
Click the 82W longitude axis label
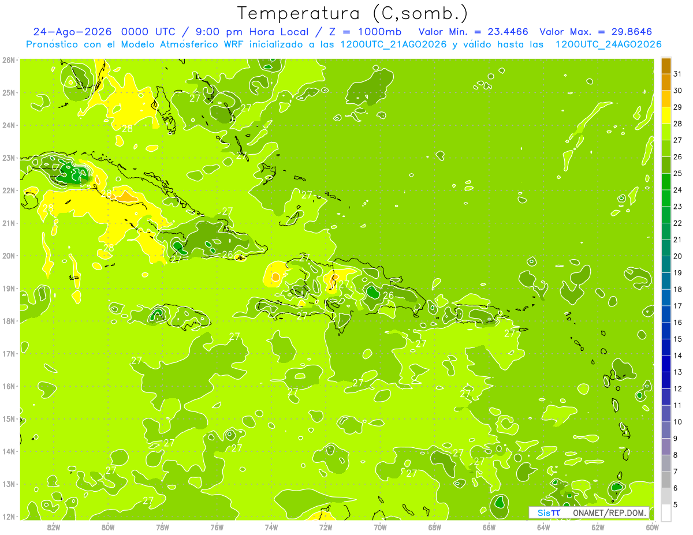[x=54, y=527]
